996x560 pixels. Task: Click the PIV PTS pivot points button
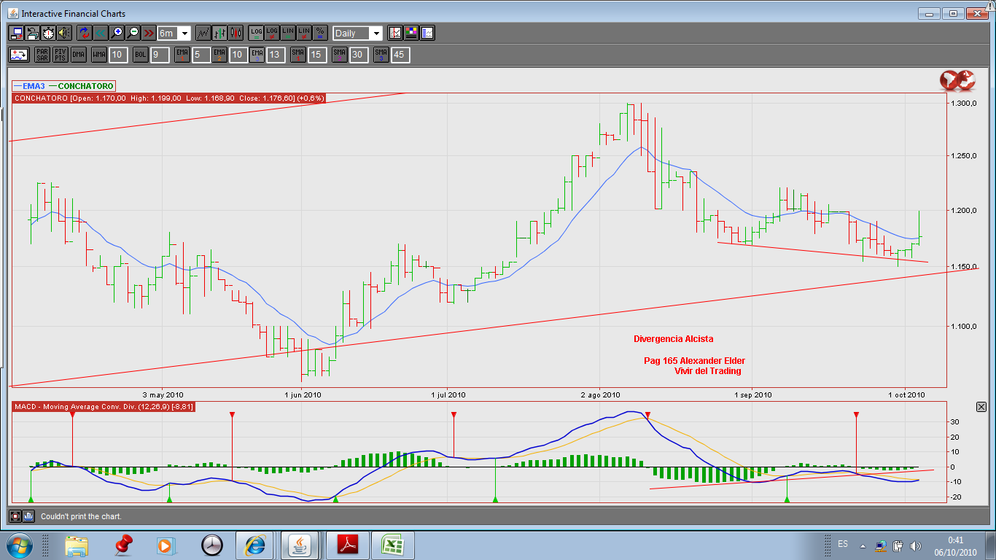pyautogui.click(x=61, y=55)
